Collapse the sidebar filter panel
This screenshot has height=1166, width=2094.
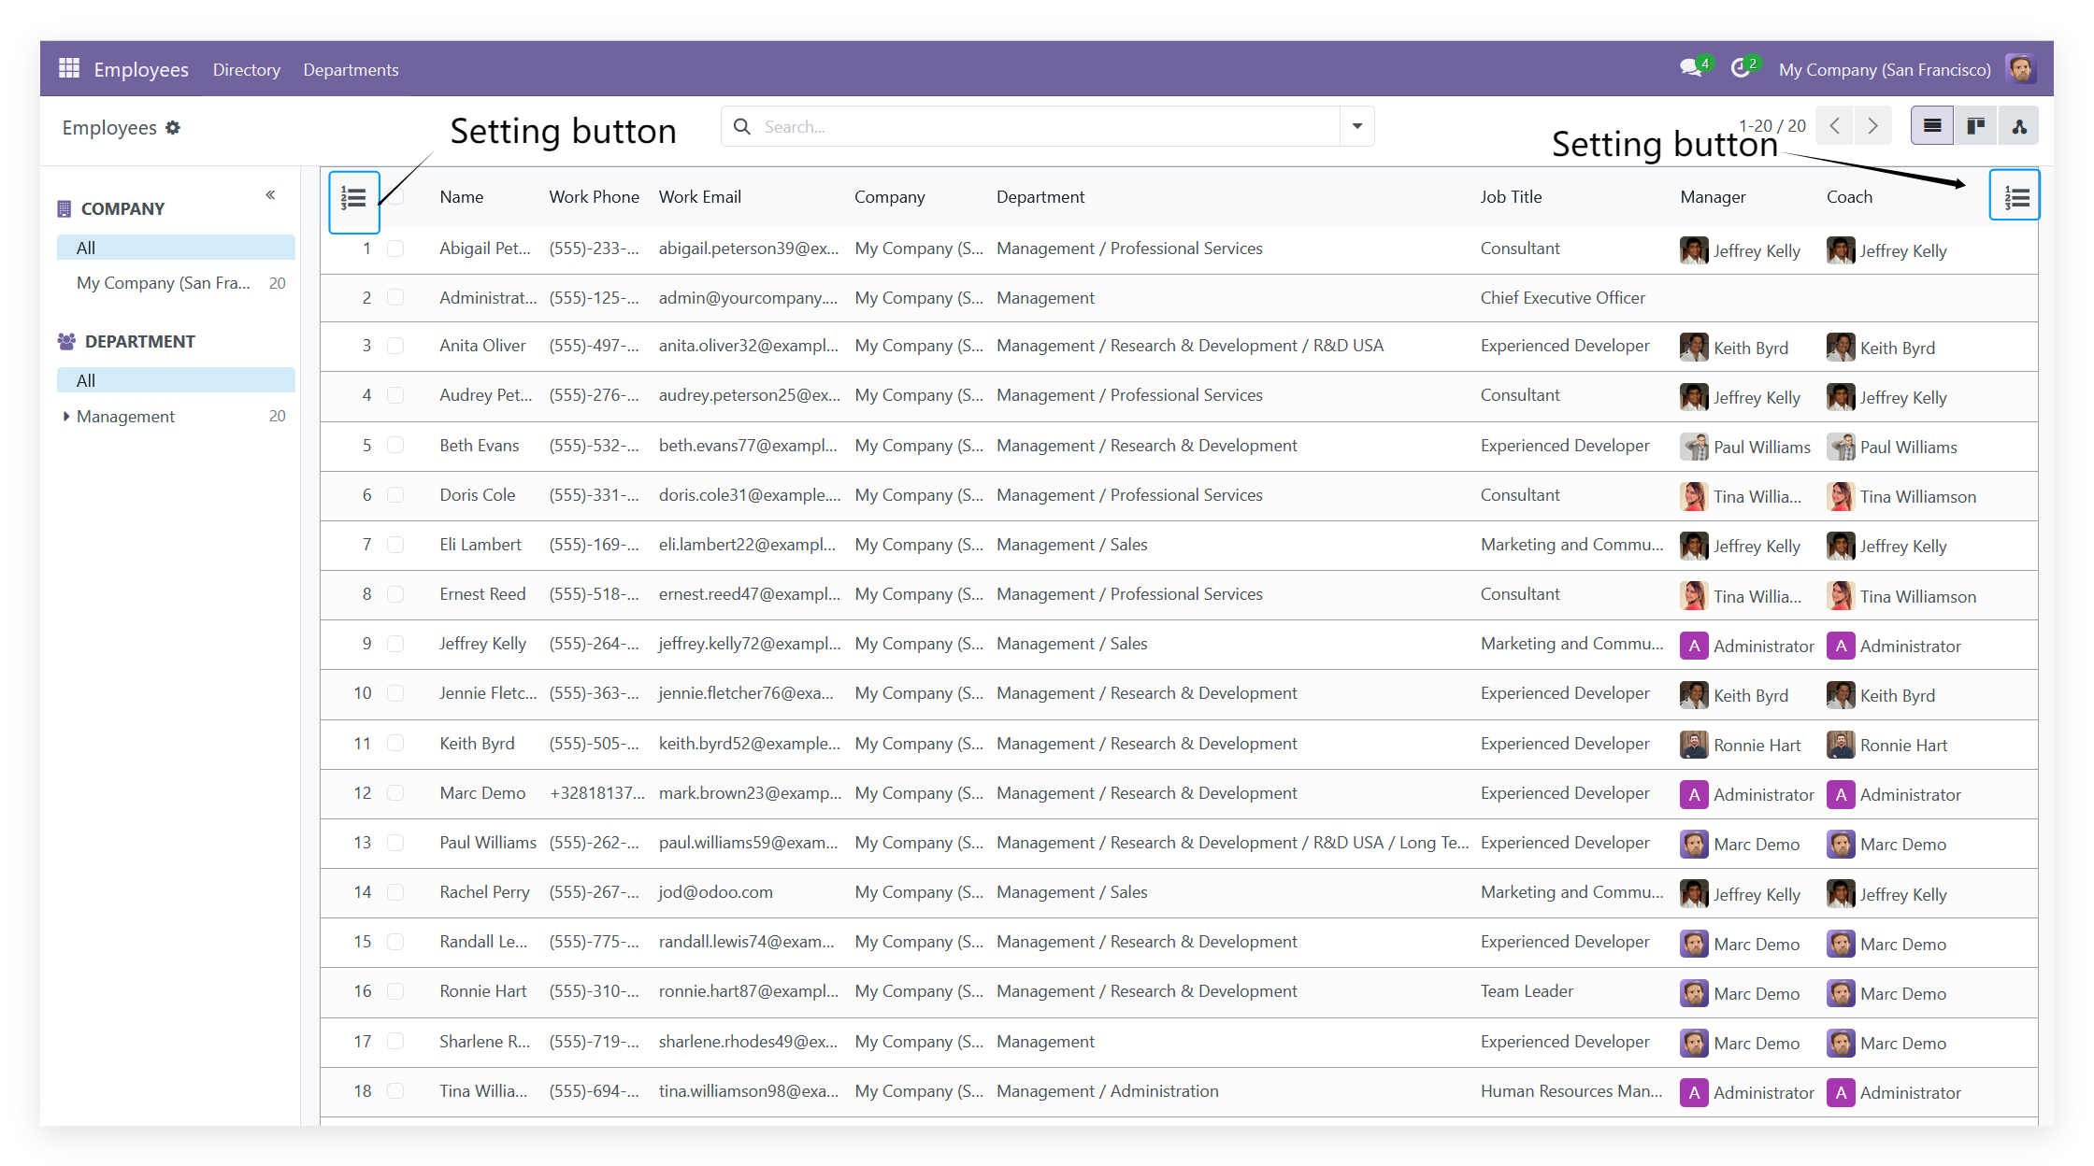pyautogui.click(x=270, y=195)
